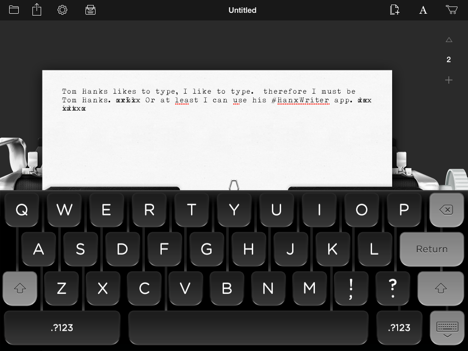Switch to numbers with left .?123 key
This screenshot has height=351, width=468.
coord(62,328)
